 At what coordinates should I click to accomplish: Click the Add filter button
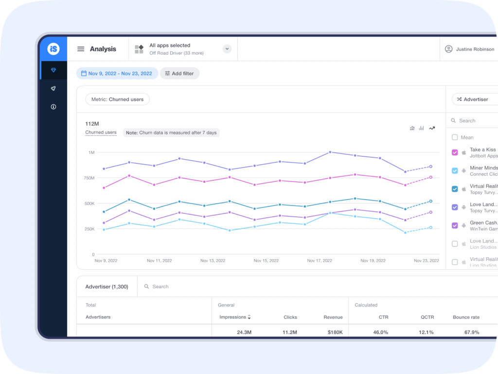179,73
